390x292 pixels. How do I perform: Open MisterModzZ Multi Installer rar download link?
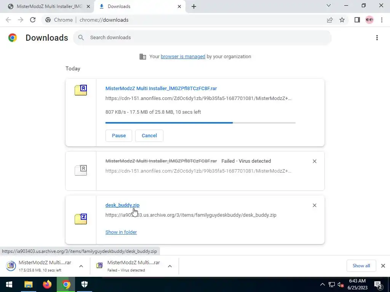tap(161, 88)
